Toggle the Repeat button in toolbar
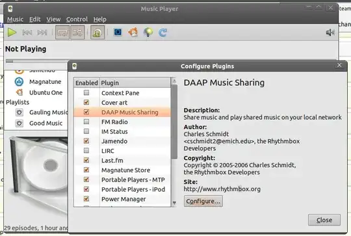351x236 pixels. tap(62, 33)
